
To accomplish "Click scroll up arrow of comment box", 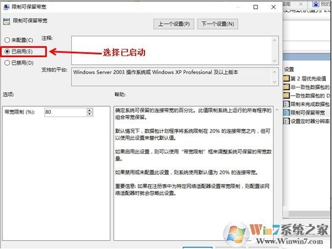I will point(275,40).
